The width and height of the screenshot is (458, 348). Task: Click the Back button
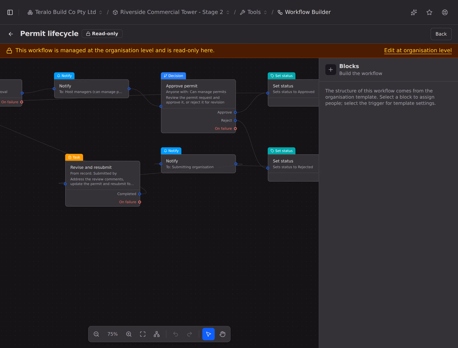(441, 34)
